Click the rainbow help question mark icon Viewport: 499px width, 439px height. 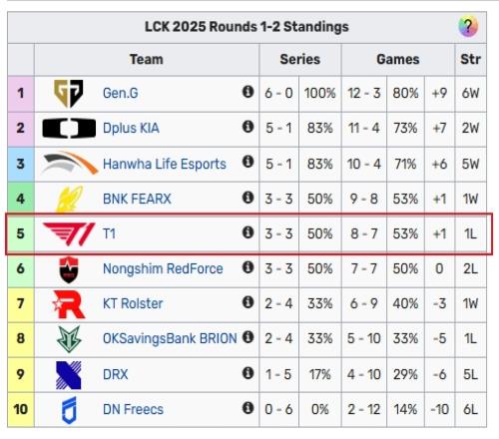[x=468, y=26]
